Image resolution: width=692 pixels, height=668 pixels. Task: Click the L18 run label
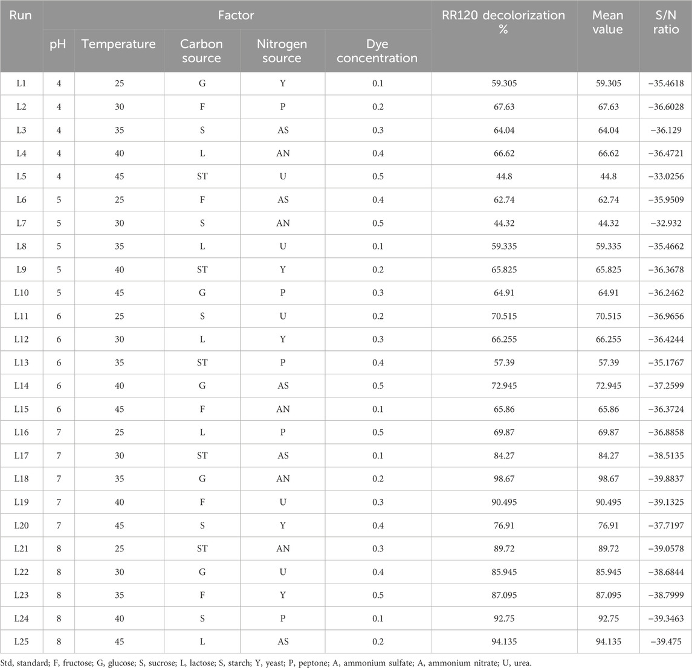tap(22, 479)
